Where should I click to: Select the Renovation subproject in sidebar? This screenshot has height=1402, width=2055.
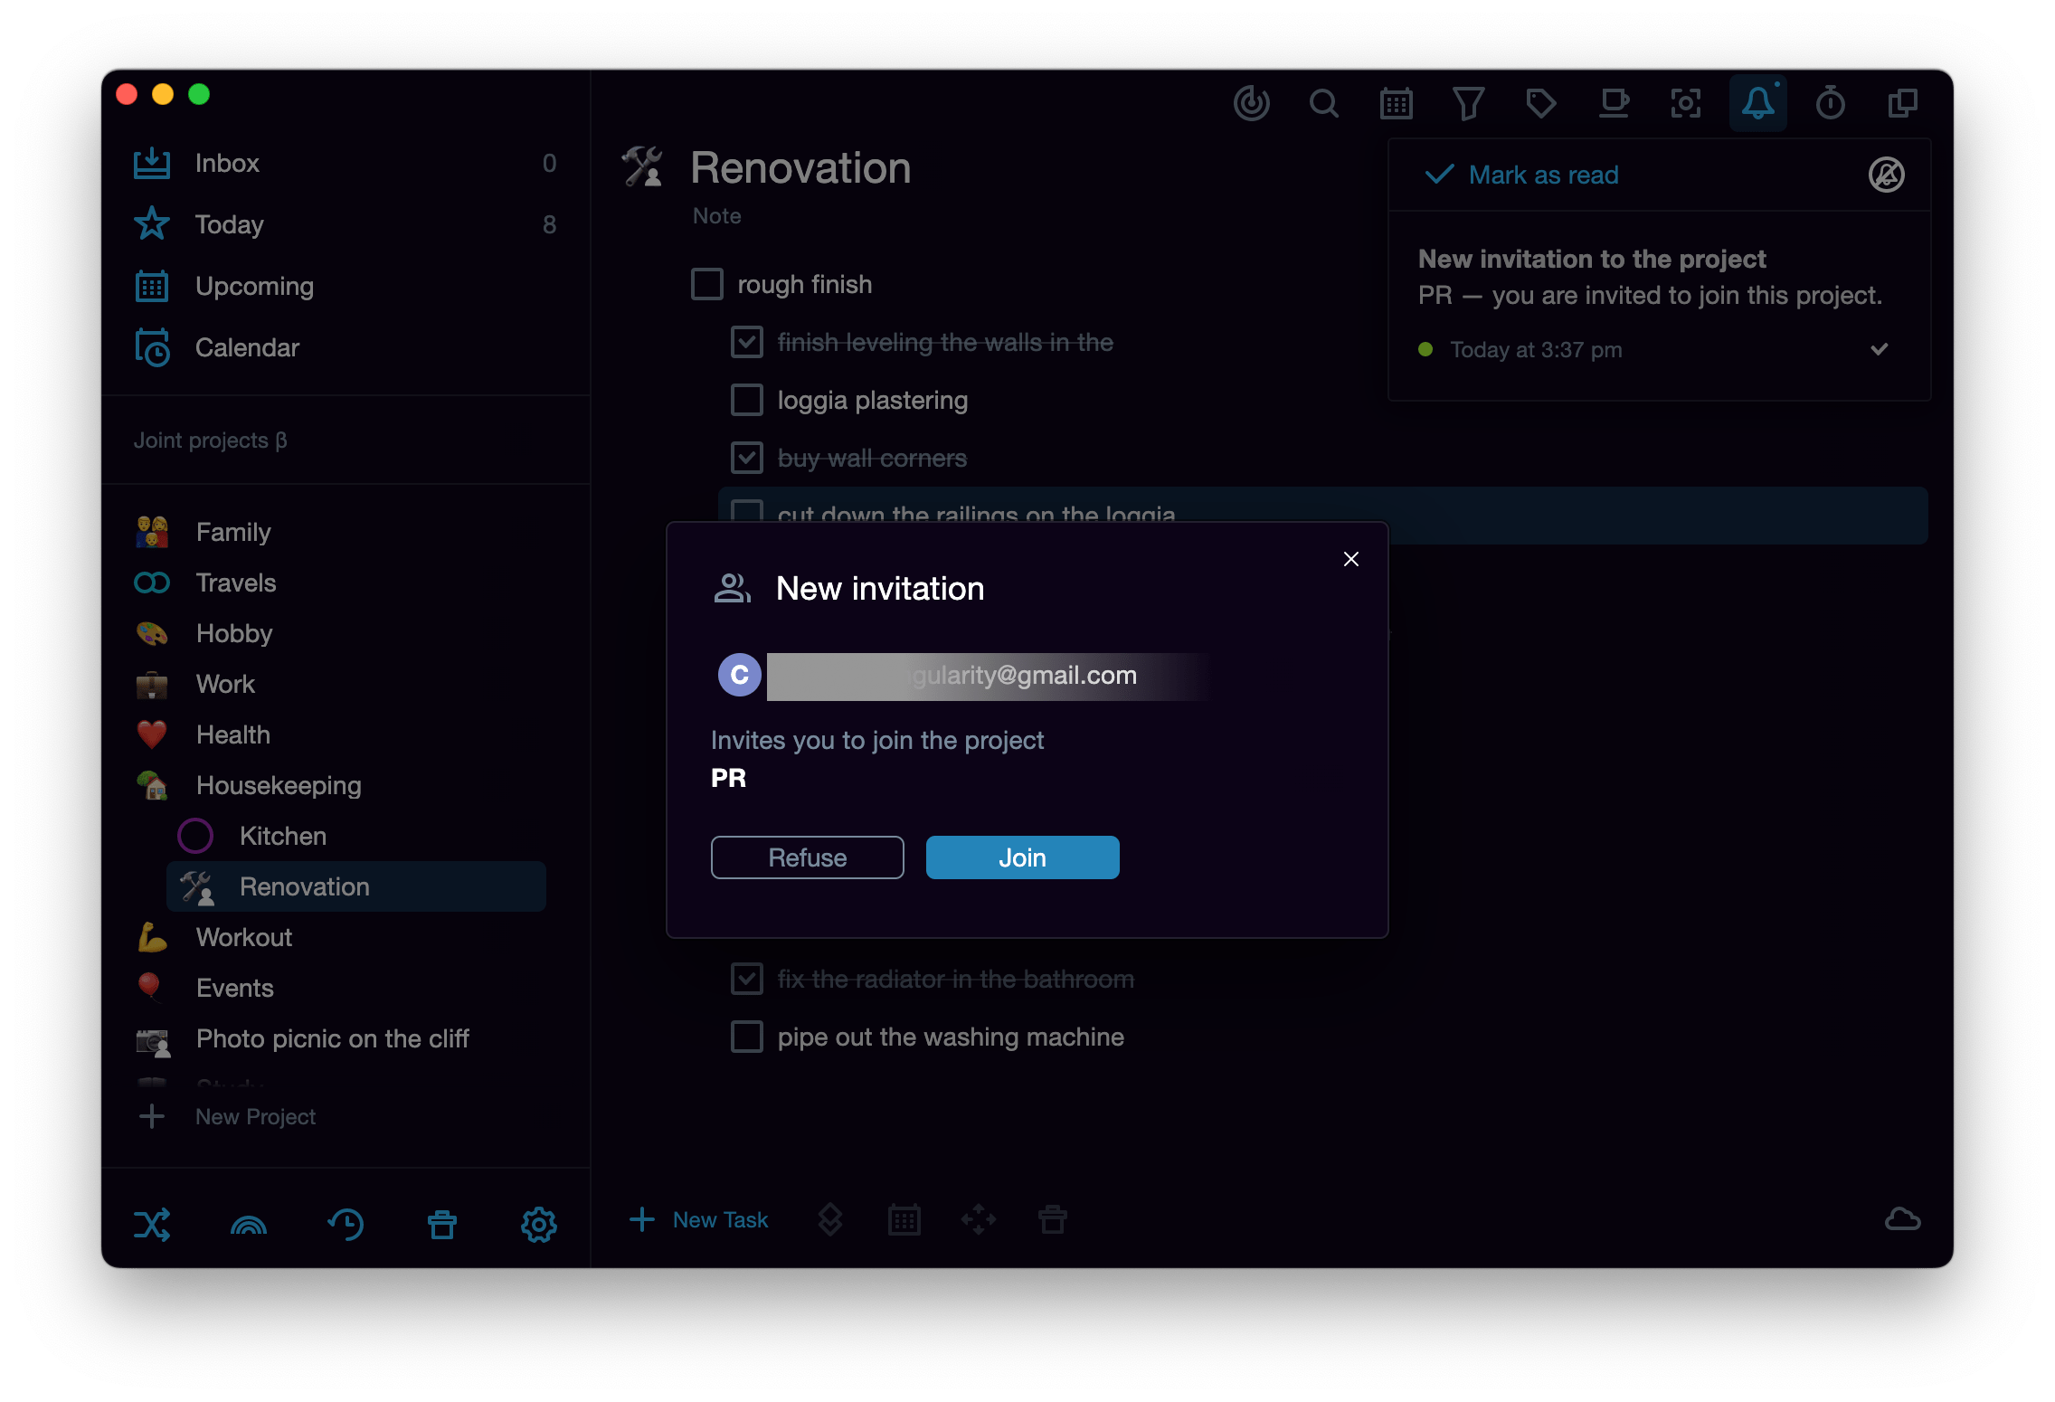[x=356, y=886]
